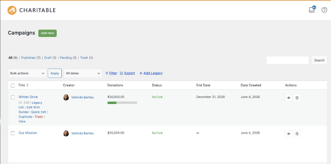Open the notifications inbox icon

pos(312,10)
